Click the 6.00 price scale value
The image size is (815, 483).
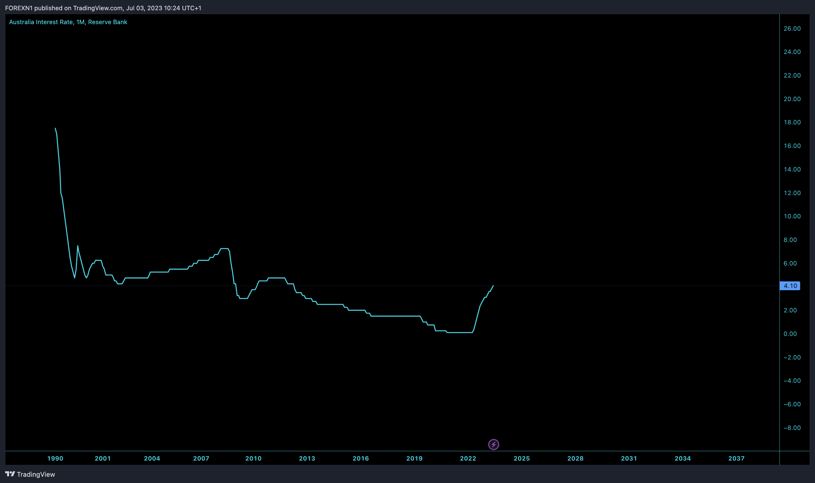pos(790,263)
